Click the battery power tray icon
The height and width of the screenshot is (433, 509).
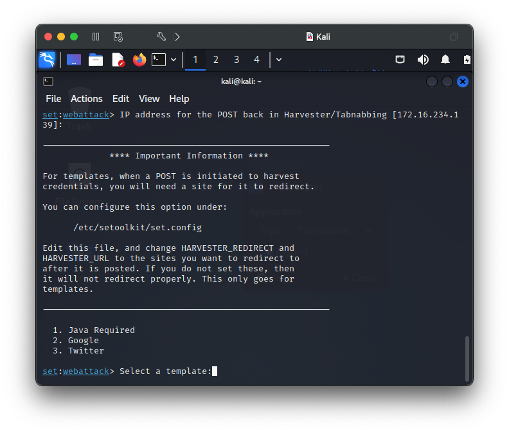point(467,60)
